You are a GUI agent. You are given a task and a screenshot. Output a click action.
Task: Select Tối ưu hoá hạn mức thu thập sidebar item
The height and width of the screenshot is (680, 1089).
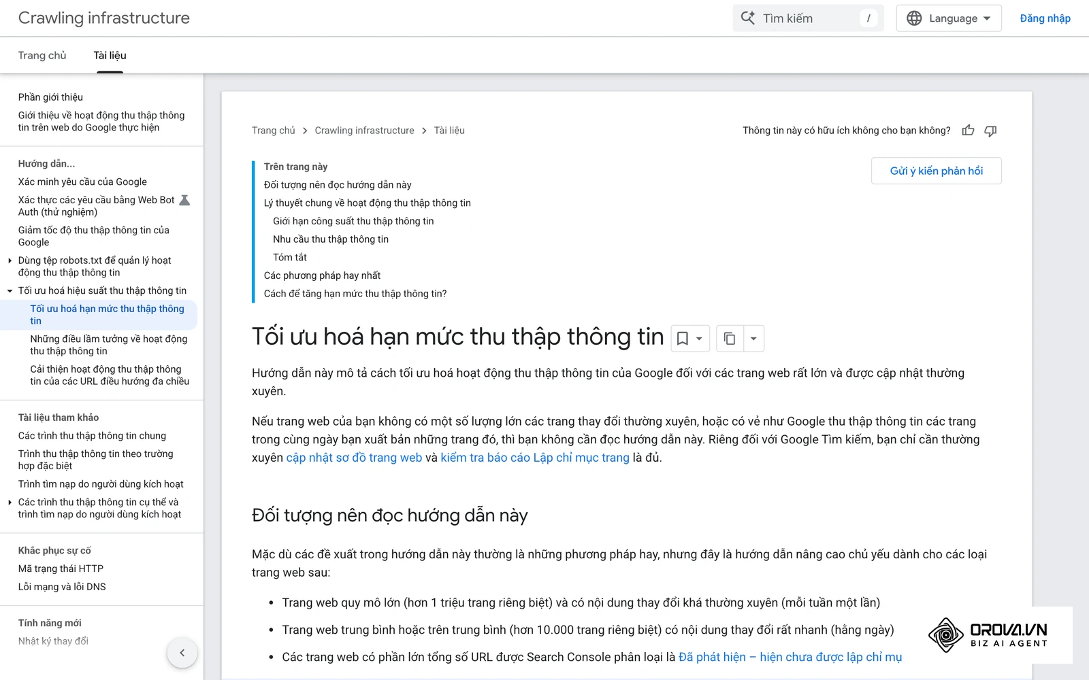click(107, 315)
